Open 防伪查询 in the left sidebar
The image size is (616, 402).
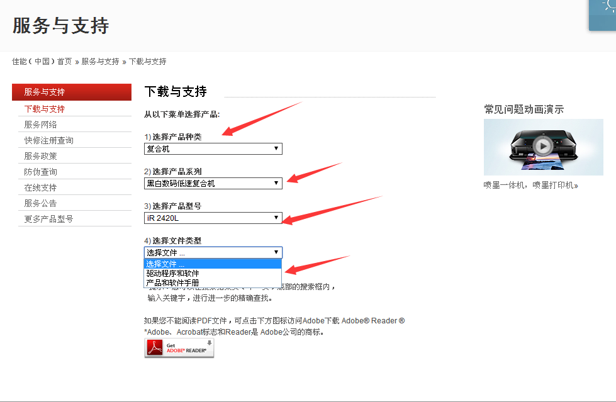tap(40, 172)
